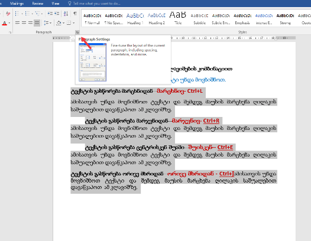Image resolution: width=311 pixels, height=241 pixels.
Task: Switch to the Mailings ribbon tab
Action: [x=17, y=4]
